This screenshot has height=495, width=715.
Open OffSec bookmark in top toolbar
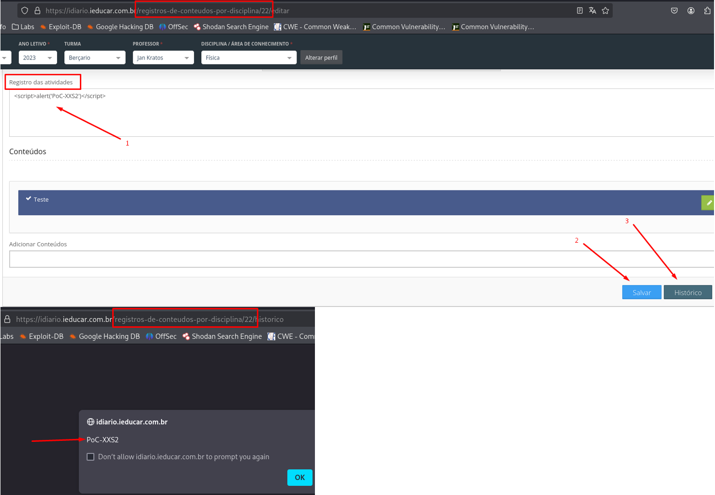[x=174, y=27]
